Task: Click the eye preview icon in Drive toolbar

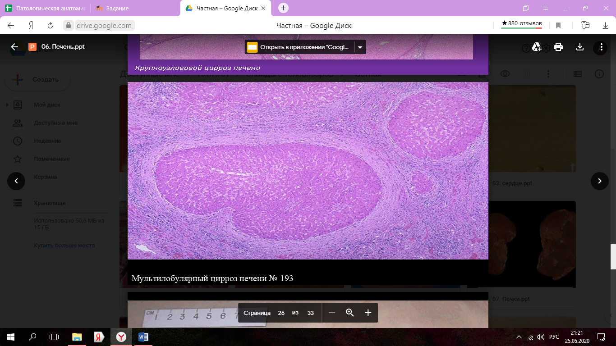Action: [x=505, y=74]
